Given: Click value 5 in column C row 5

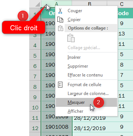Looking at the screenshot, I should (122, 54).
